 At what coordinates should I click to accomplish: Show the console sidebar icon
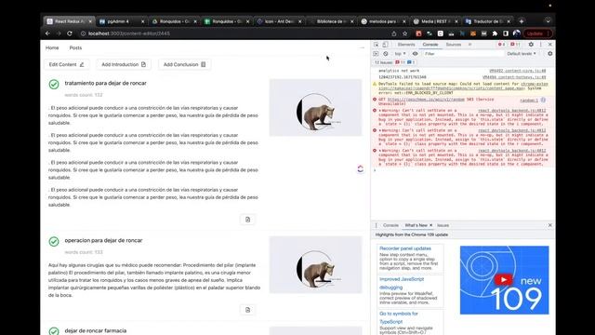tap(376, 54)
